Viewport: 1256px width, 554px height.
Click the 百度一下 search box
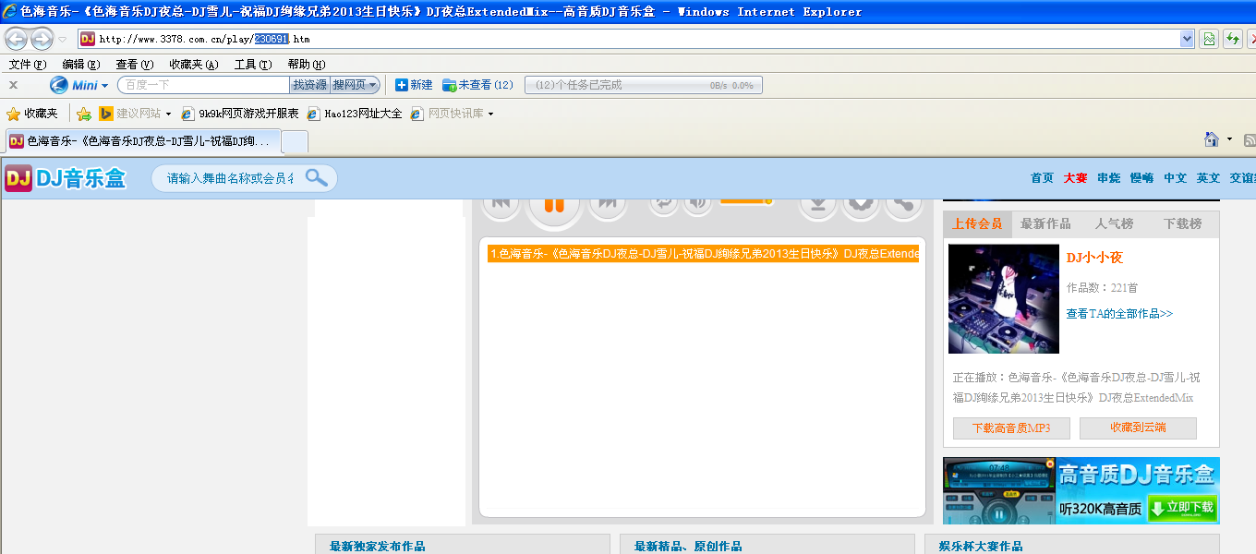203,85
